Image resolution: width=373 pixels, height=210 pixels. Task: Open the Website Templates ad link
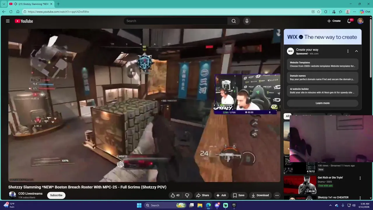323,64
